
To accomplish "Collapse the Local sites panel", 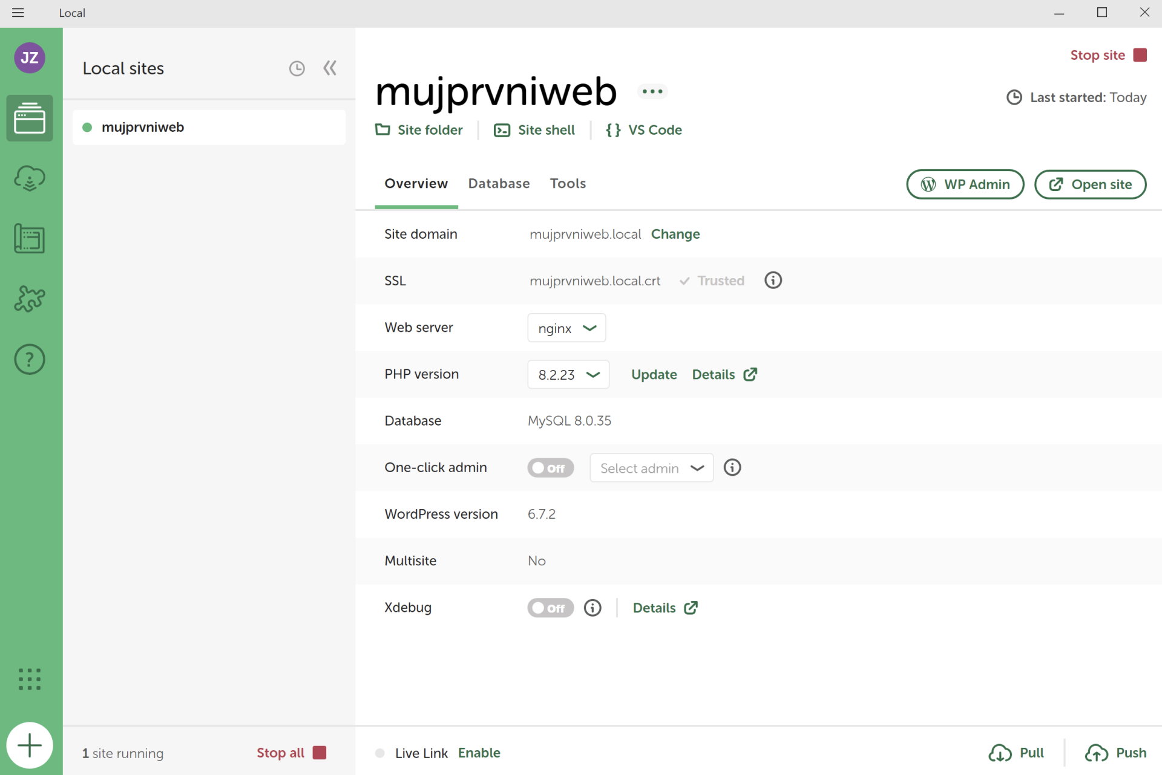I will pyautogui.click(x=330, y=68).
